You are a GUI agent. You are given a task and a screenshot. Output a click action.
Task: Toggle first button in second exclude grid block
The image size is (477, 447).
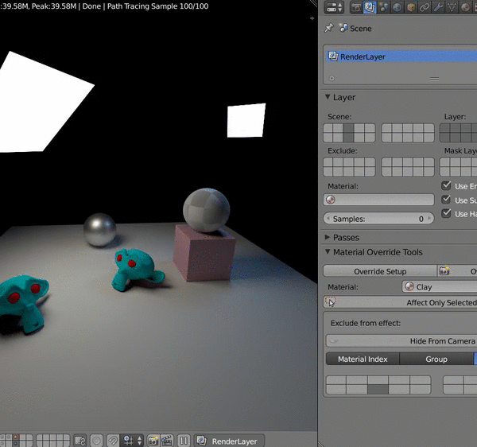click(x=453, y=380)
